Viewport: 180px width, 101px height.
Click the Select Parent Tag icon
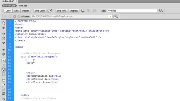point(4,50)
